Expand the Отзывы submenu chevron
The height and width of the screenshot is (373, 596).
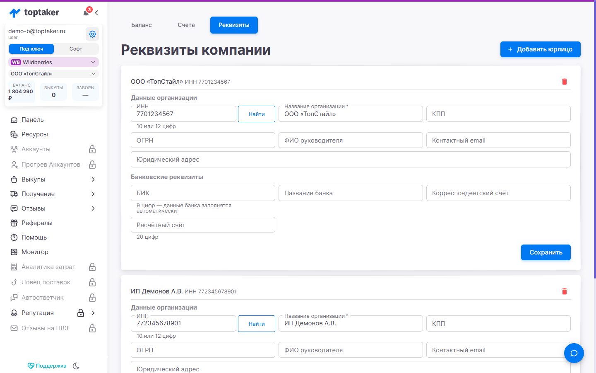coord(93,208)
